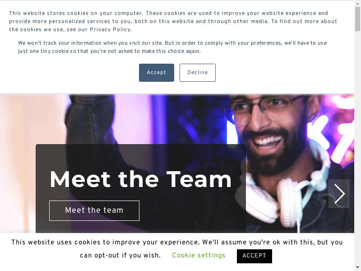Go back using the faint left chevron arrow
This screenshot has height=271, width=361.
[15, 194]
